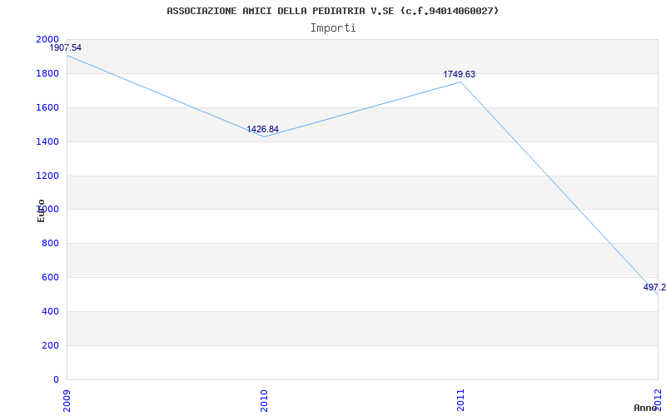666x416 pixels.
Task: Click the Anno axis title
Action: [x=645, y=408]
